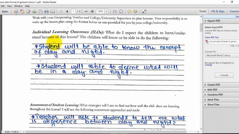Go to the previous page with the up arrow

click(x=61, y=12)
